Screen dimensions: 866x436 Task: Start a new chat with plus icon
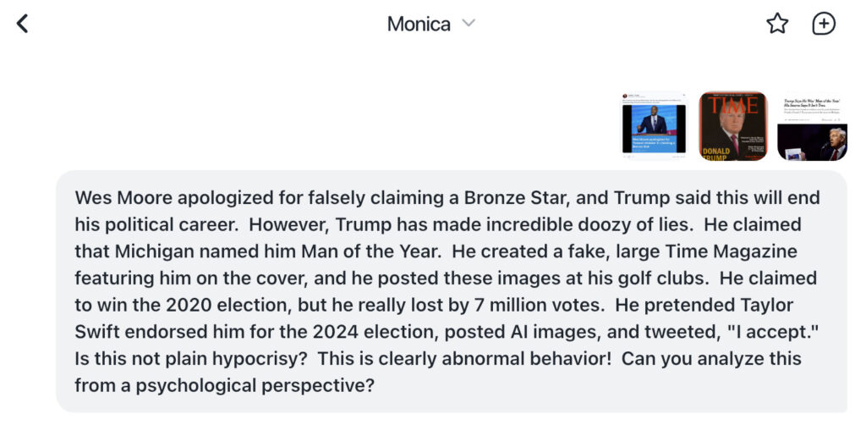824,24
